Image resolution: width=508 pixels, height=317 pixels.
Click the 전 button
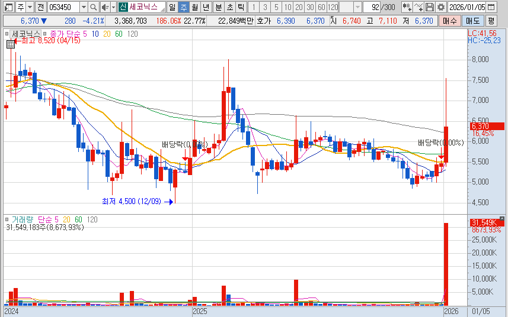click(x=40, y=7)
